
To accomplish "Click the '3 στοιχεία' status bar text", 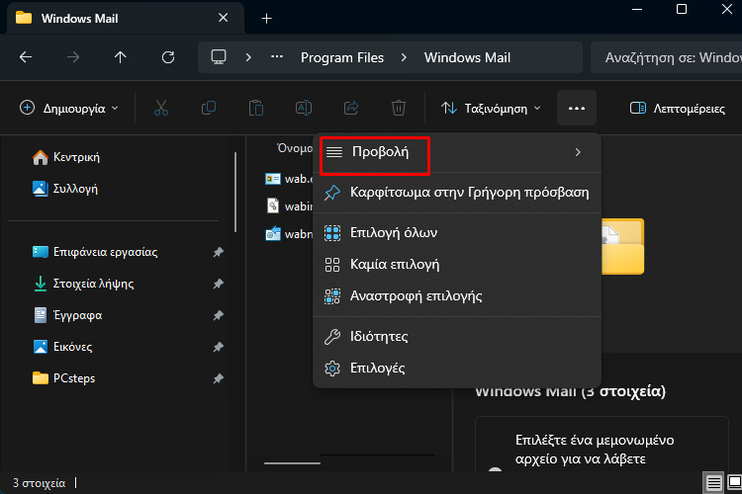I will coord(39,483).
